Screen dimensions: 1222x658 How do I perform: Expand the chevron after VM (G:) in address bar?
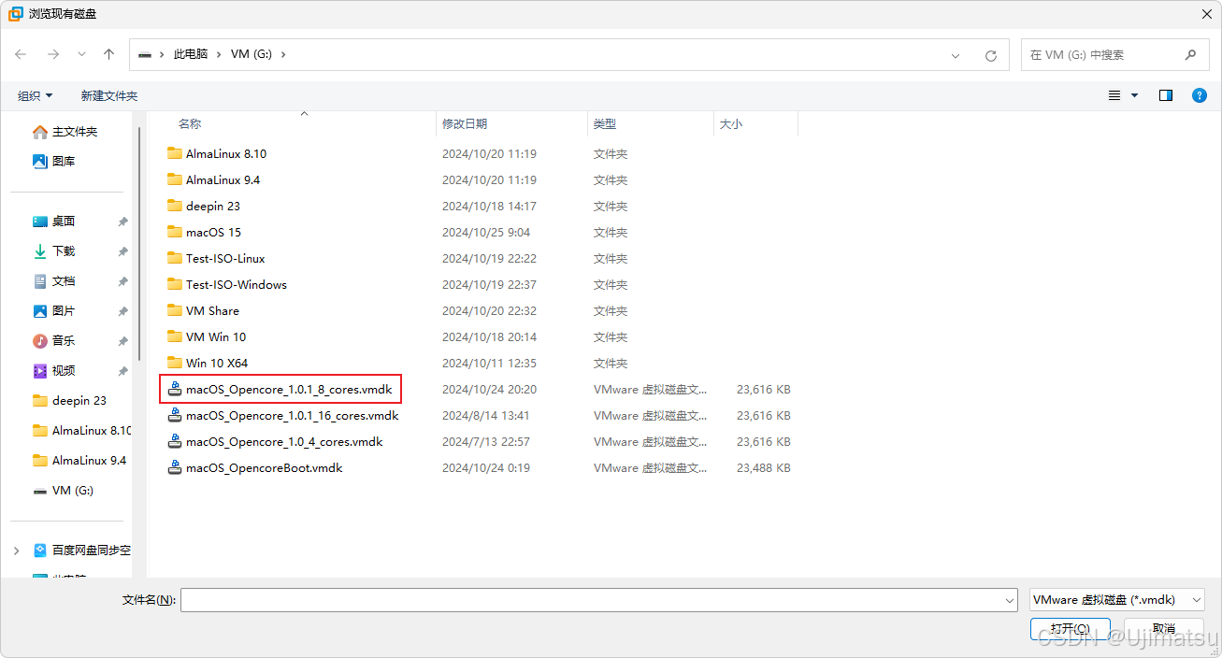pyautogui.click(x=283, y=54)
